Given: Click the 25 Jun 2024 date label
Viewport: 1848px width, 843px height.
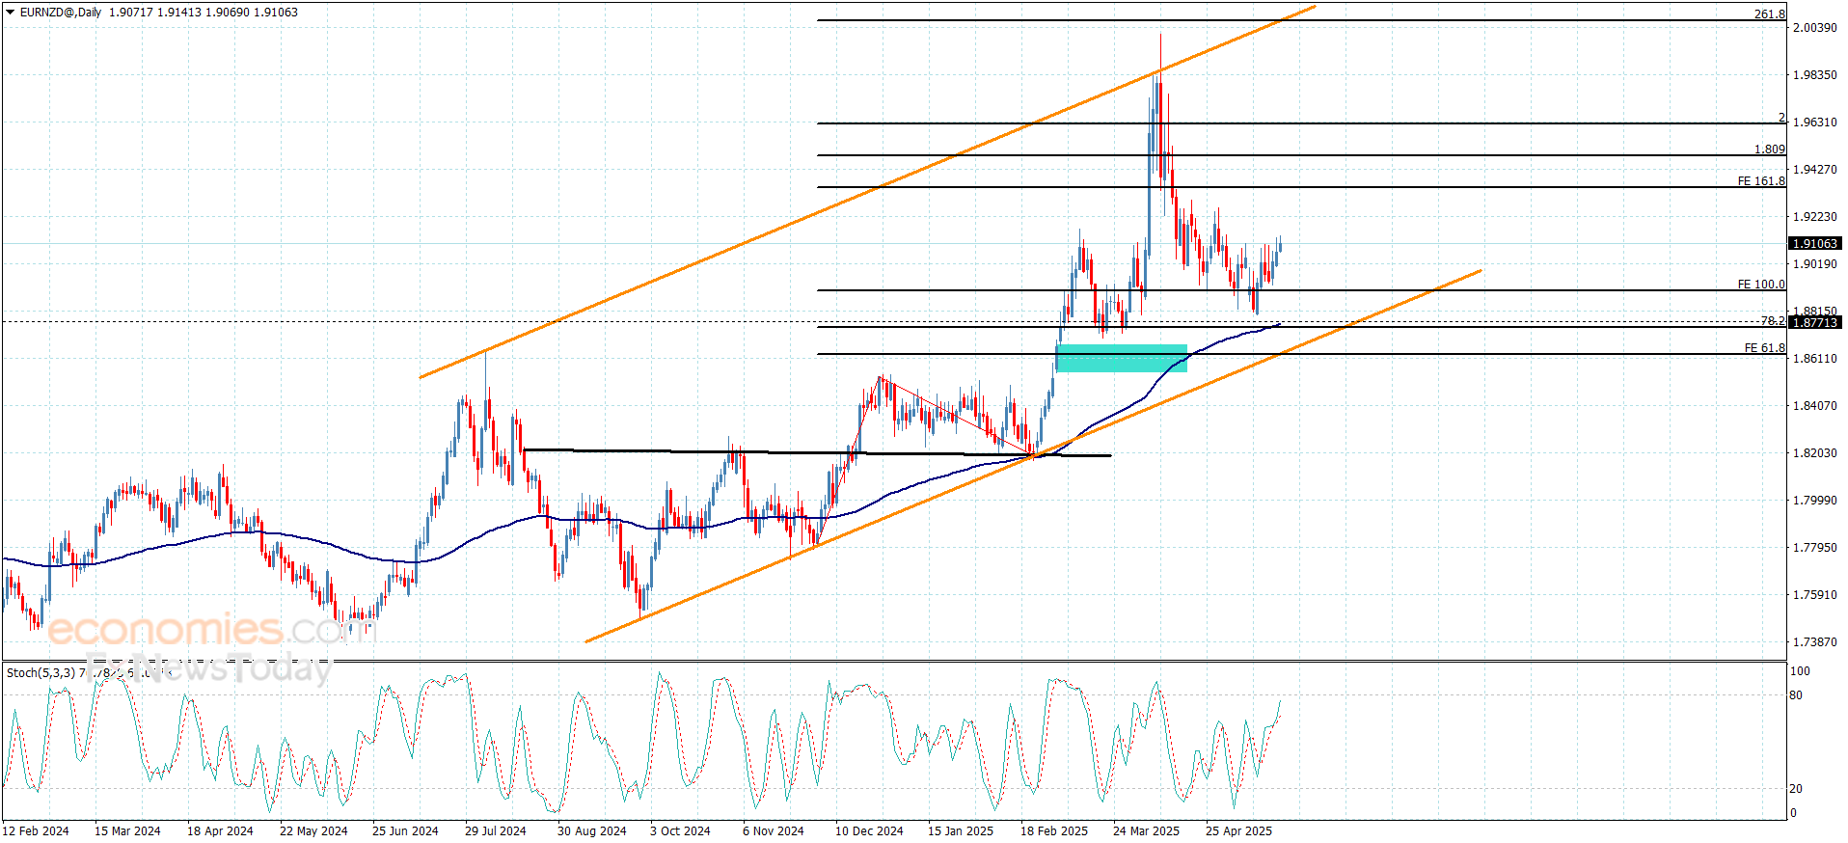Looking at the screenshot, I should point(405,831).
